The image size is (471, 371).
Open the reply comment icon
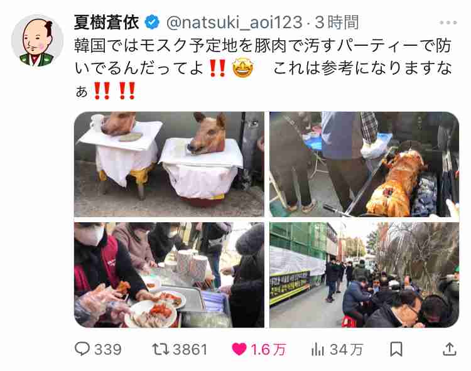[82, 349]
